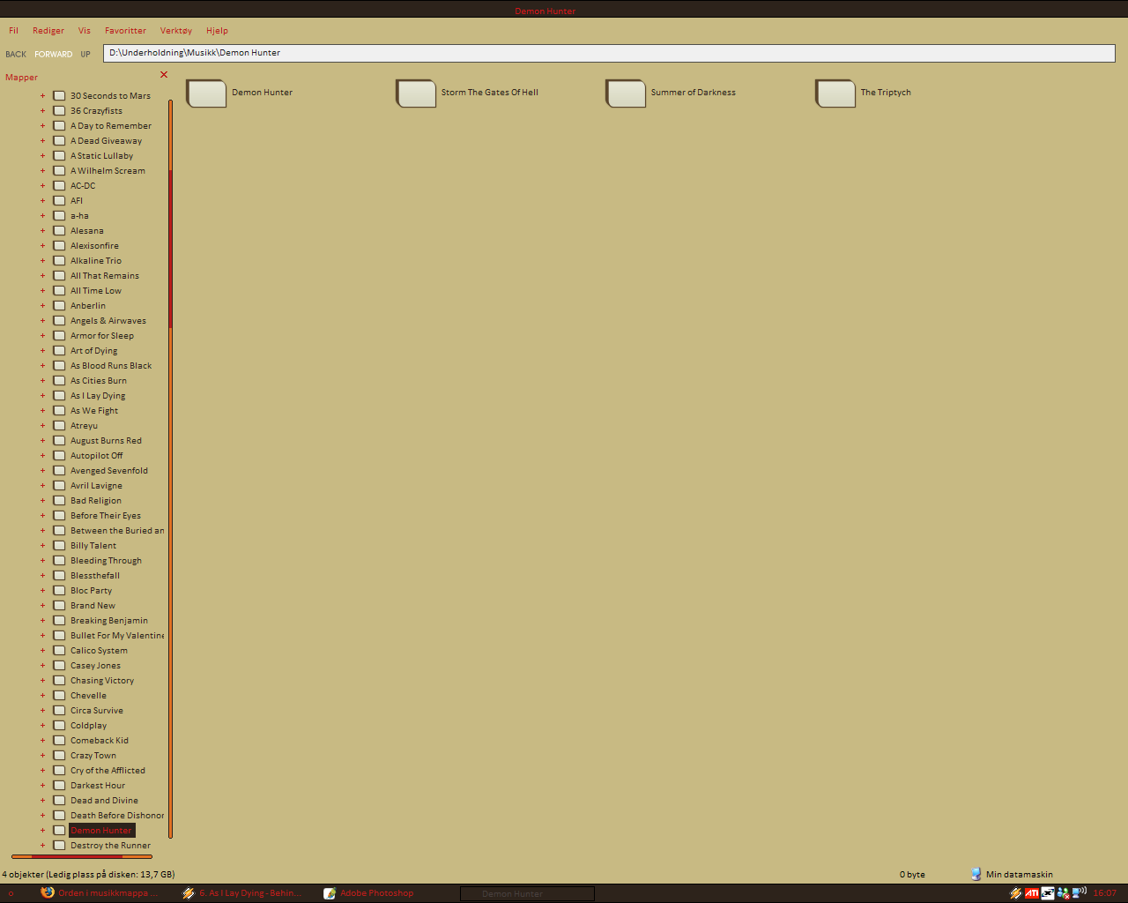1128x903 pixels.
Task: Click the AC-DC folder icon in tree
Action: point(59,185)
